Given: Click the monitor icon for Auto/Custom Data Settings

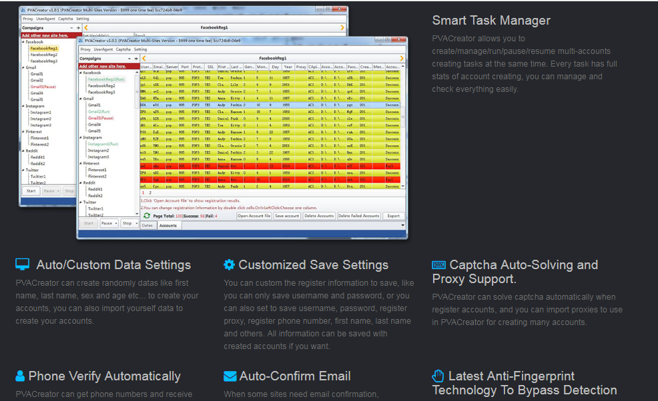Looking at the screenshot, I should [x=23, y=265].
